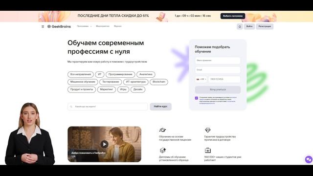Select the Дизайн filter chip

point(138,89)
